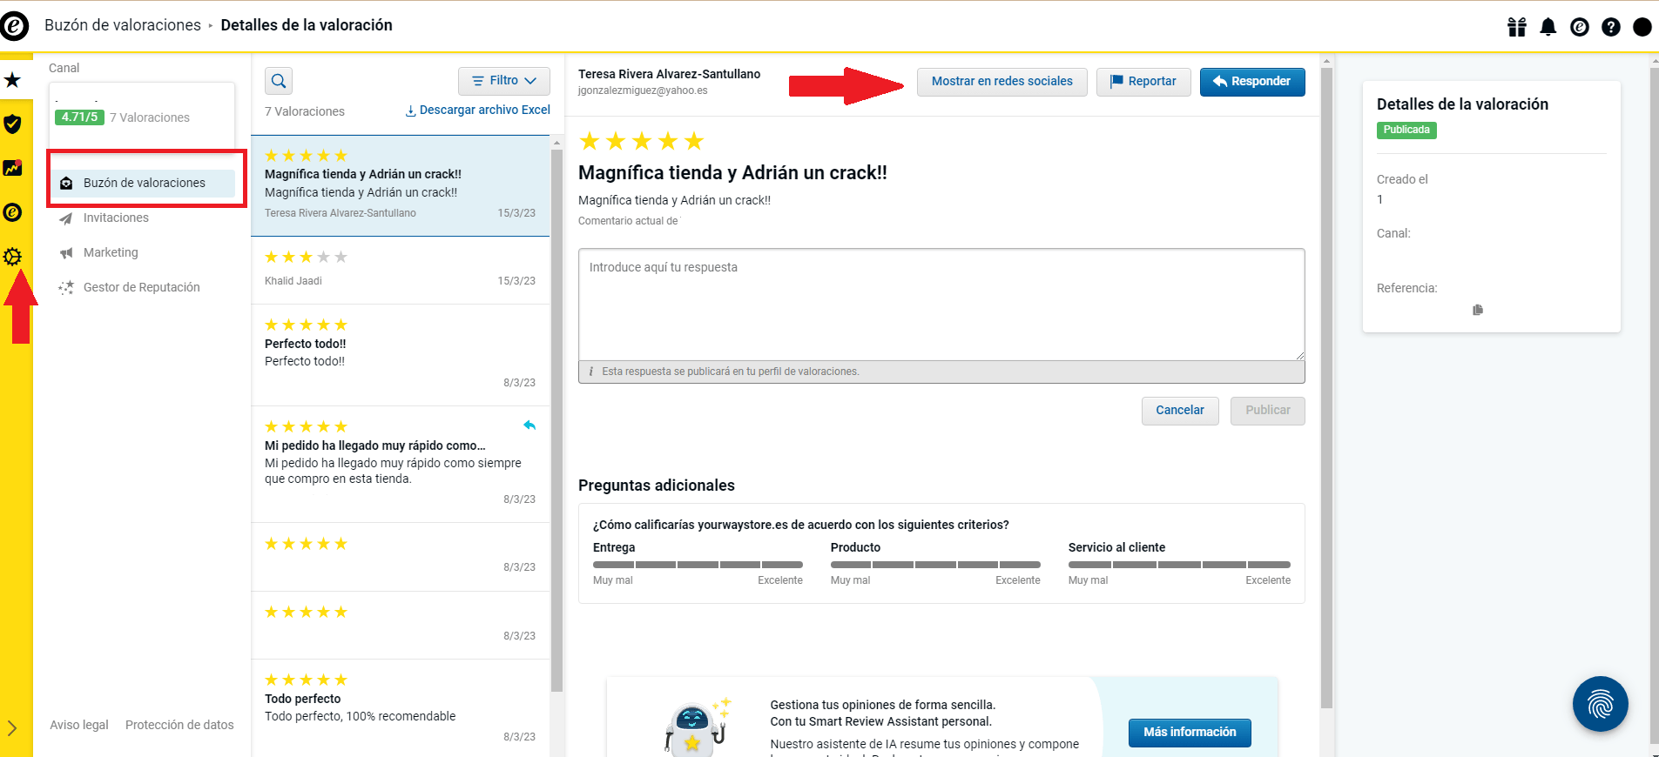Click the shield checkmark sidebar icon

(x=13, y=124)
